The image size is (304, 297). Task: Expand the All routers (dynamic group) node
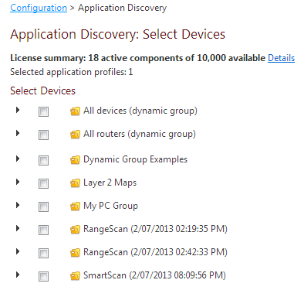[x=18, y=133]
